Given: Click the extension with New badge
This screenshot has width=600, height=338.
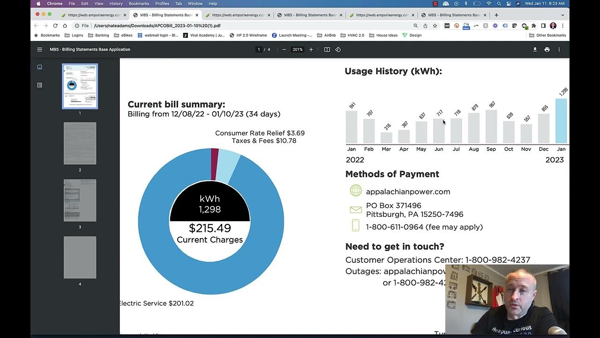Looking at the screenshot, I should coord(466,26).
